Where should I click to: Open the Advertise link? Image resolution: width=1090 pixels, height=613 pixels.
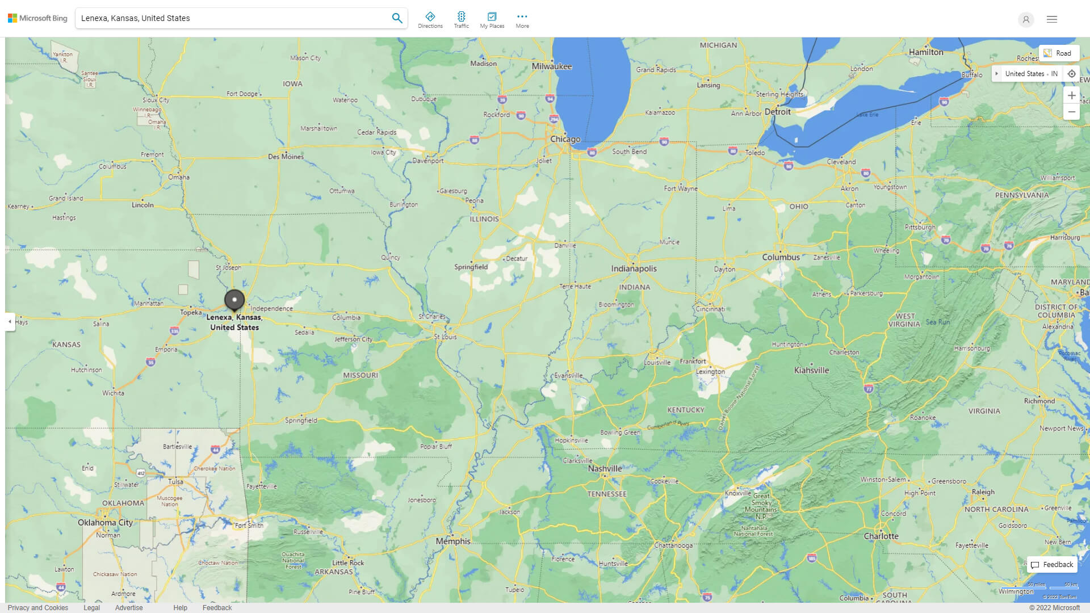129,607
